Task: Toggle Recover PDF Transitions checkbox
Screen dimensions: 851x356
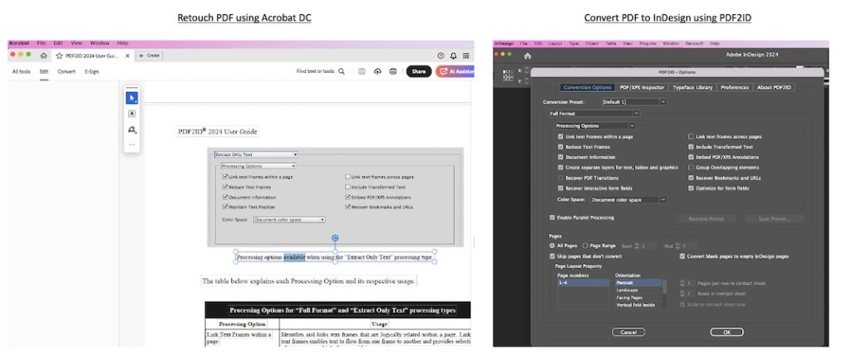Action: 561,178
